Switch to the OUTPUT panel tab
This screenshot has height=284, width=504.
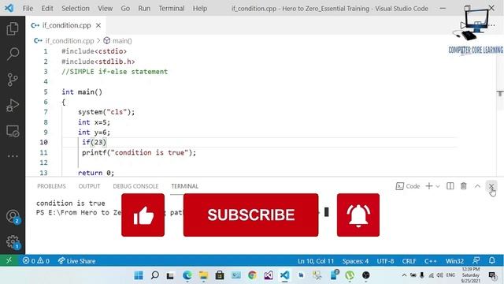tap(89, 186)
